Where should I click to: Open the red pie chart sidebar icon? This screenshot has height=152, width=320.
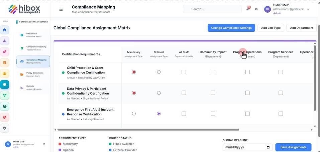pos(5,117)
